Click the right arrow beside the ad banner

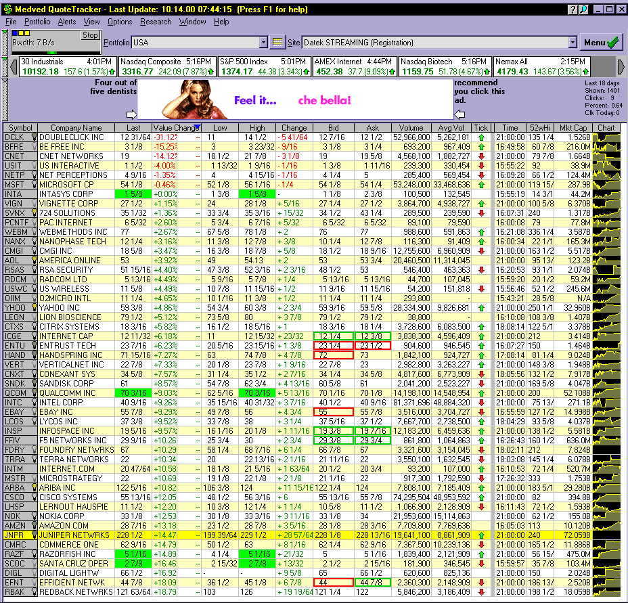(458, 114)
